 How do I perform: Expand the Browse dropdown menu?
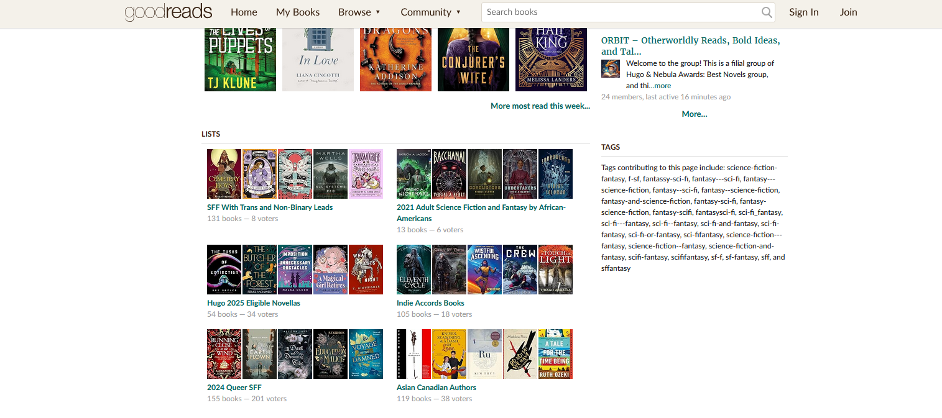point(359,12)
